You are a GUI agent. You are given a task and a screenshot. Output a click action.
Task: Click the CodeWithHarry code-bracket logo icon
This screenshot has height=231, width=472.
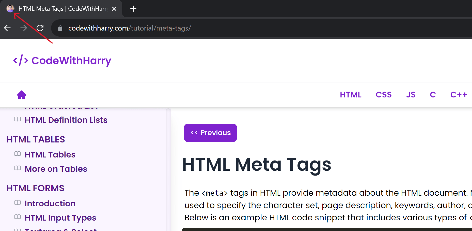(21, 60)
